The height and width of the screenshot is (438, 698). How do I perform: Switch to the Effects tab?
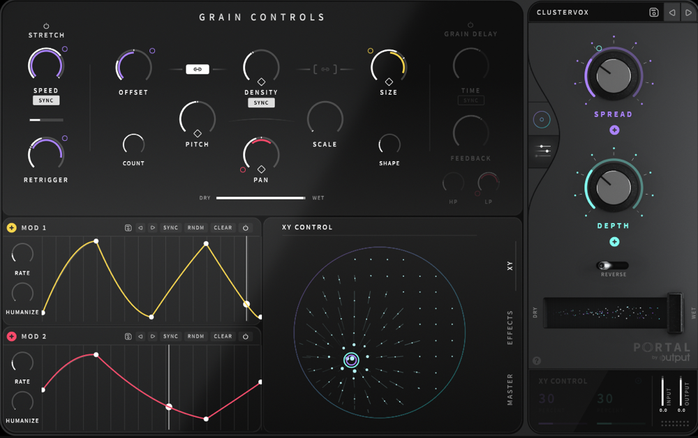pos(510,328)
